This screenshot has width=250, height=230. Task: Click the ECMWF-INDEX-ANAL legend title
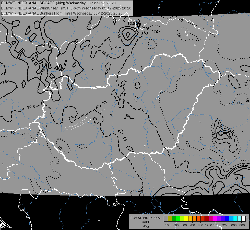coord(146,218)
